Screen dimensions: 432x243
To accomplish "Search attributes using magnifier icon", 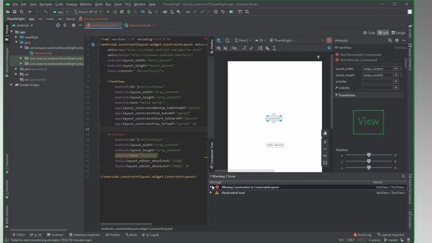I will point(390,40).
